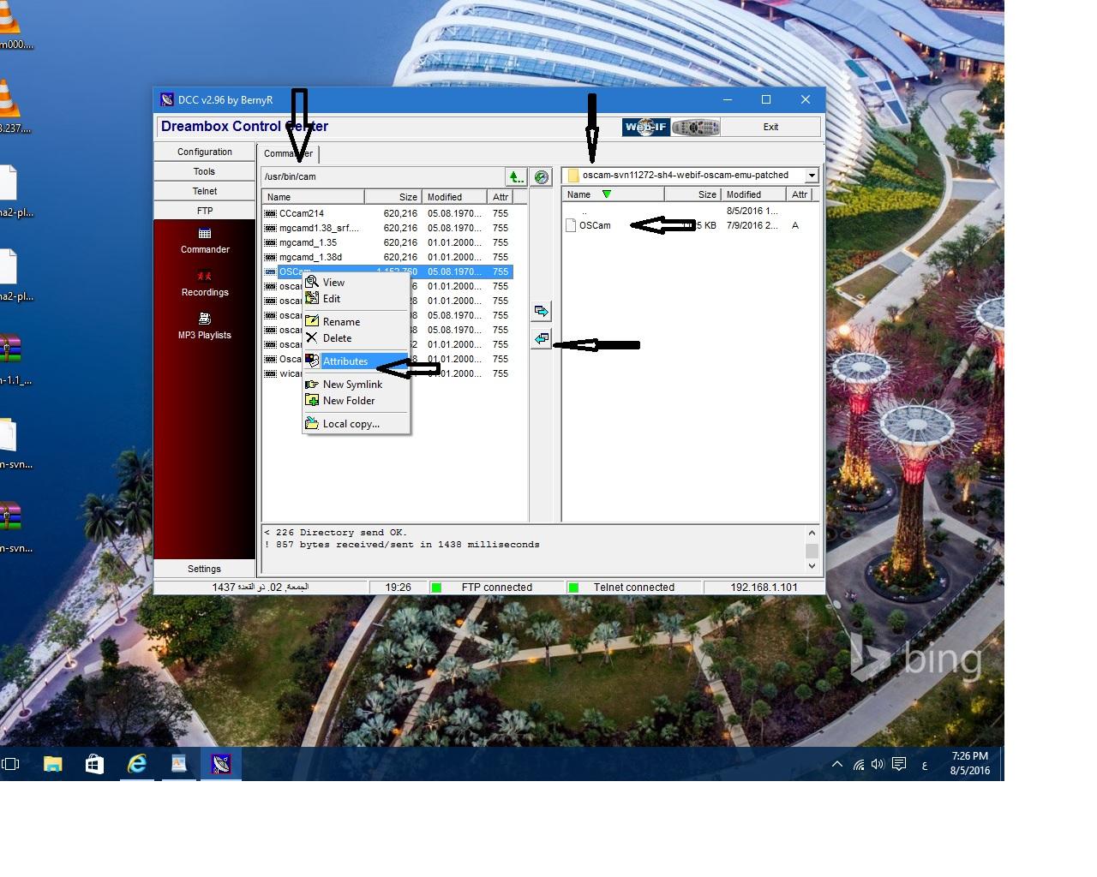This screenshot has height=877, width=1097.
Task: Open MP3 Playlists in the sidebar
Action: [205, 326]
